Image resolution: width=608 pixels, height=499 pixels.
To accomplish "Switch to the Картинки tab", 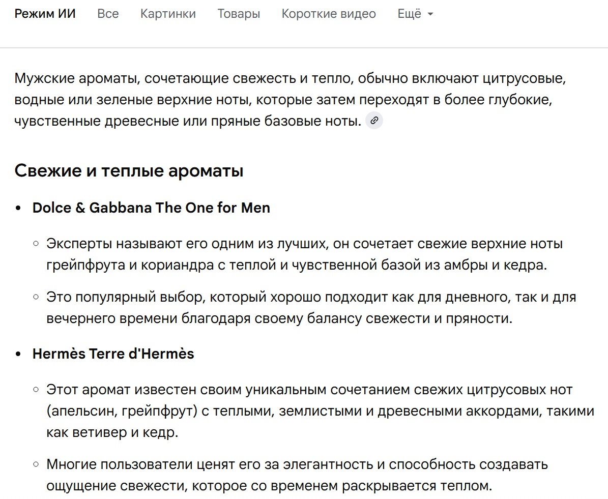I will 168,14.
